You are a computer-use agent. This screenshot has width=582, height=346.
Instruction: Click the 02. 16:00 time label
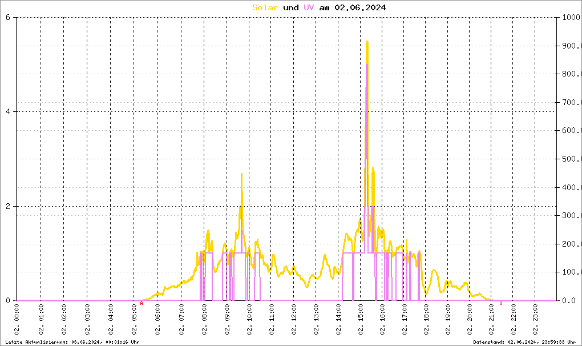pos(382,320)
